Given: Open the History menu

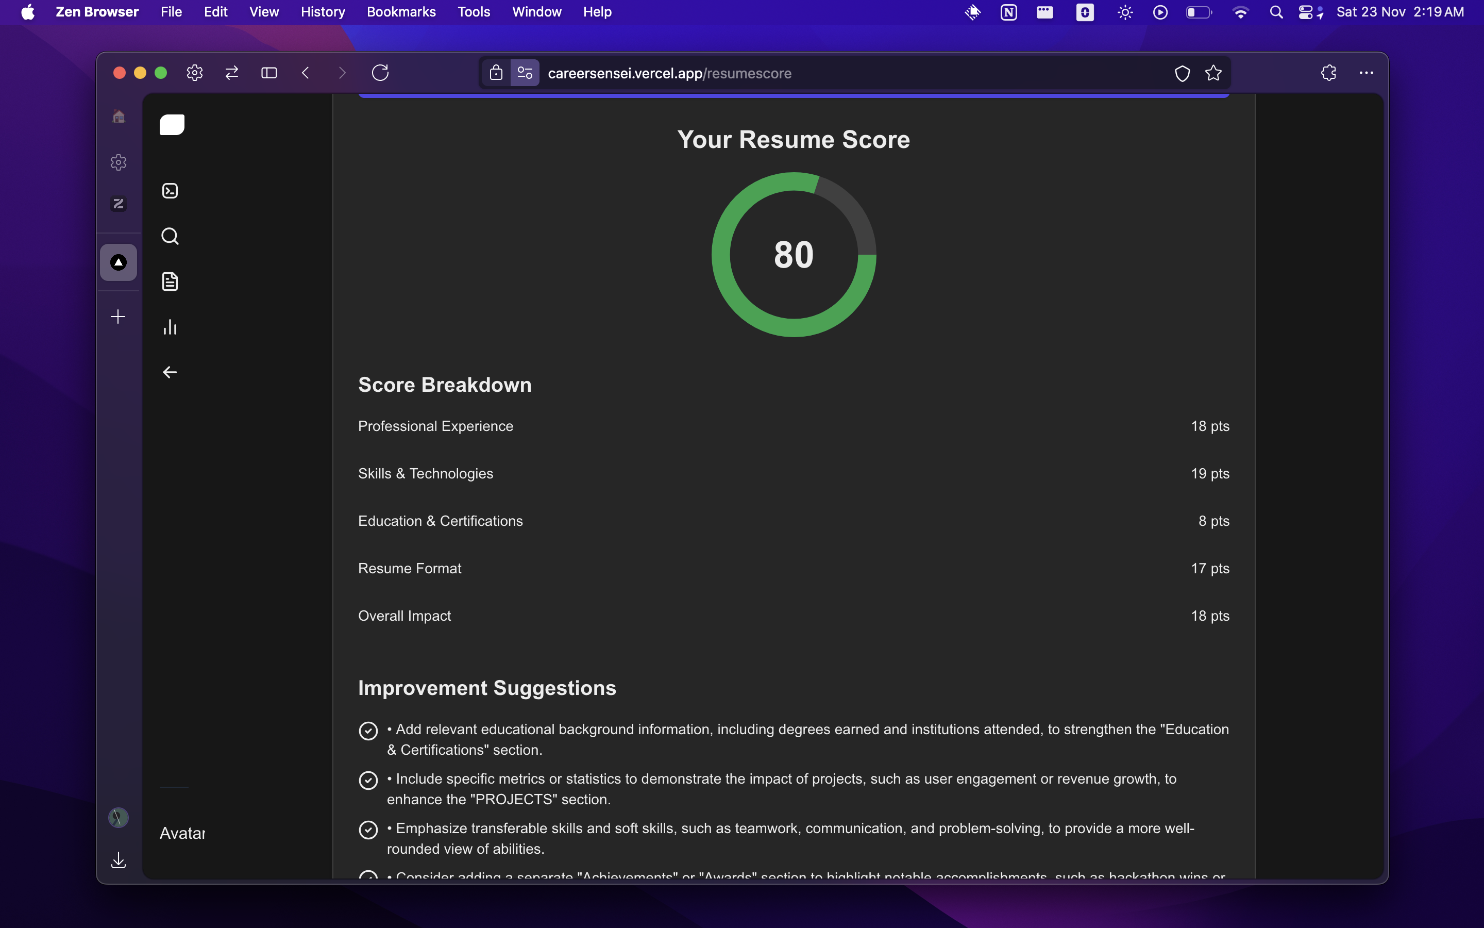Looking at the screenshot, I should pyautogui.click(x=323, y=12).
